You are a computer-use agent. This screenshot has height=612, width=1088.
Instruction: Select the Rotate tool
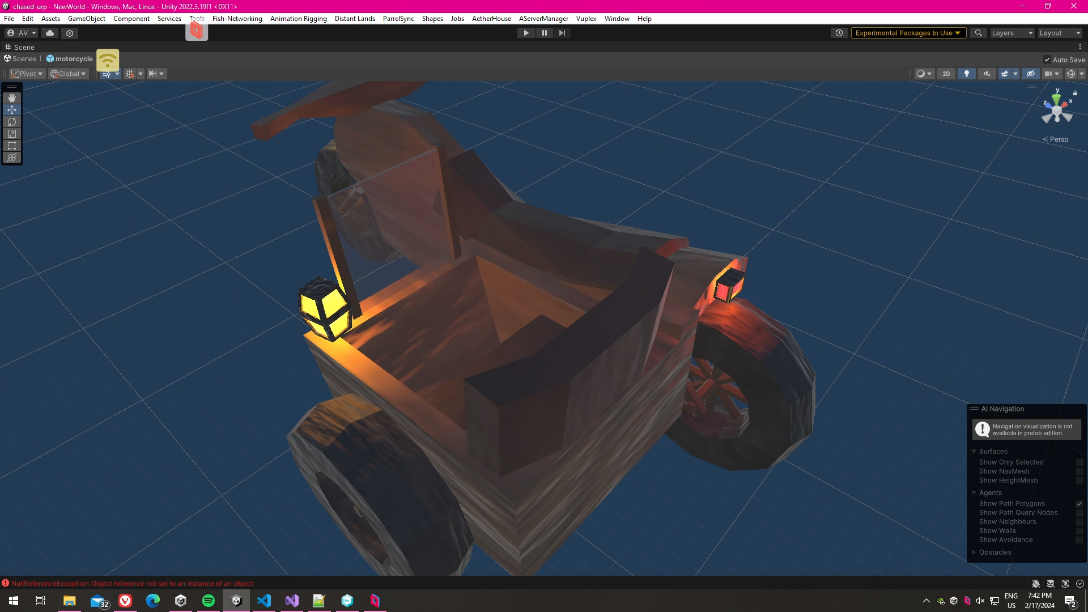click(x=12, y=122)
